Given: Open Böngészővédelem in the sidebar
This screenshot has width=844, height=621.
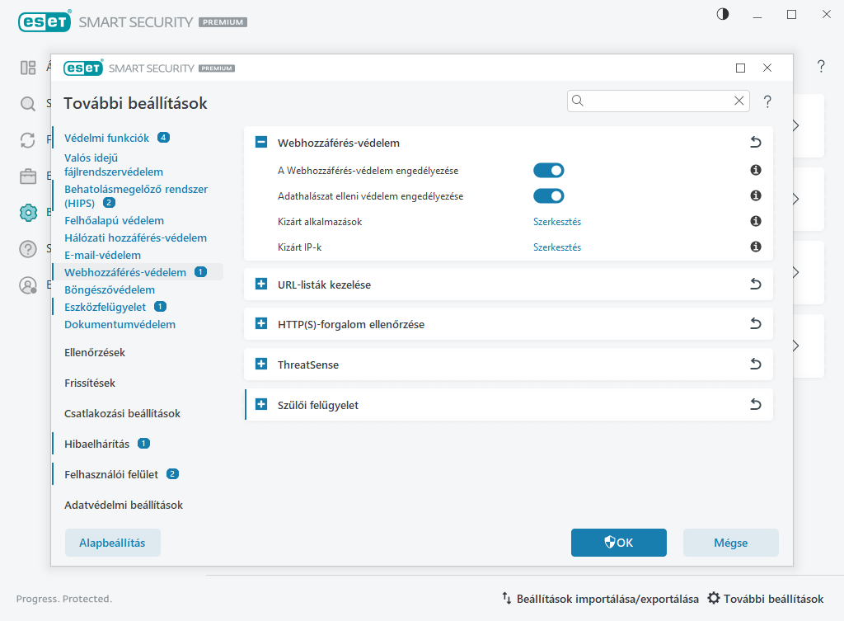Looking at the screenshot, I should pyautogui.click(x=110, y=290).
